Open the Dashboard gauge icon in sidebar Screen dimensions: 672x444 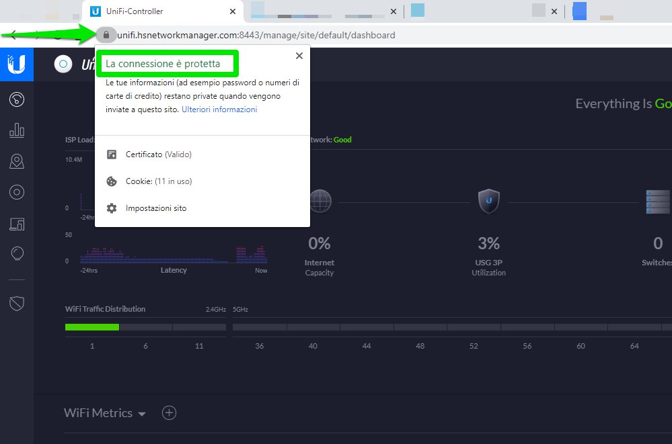pos(17,100)
